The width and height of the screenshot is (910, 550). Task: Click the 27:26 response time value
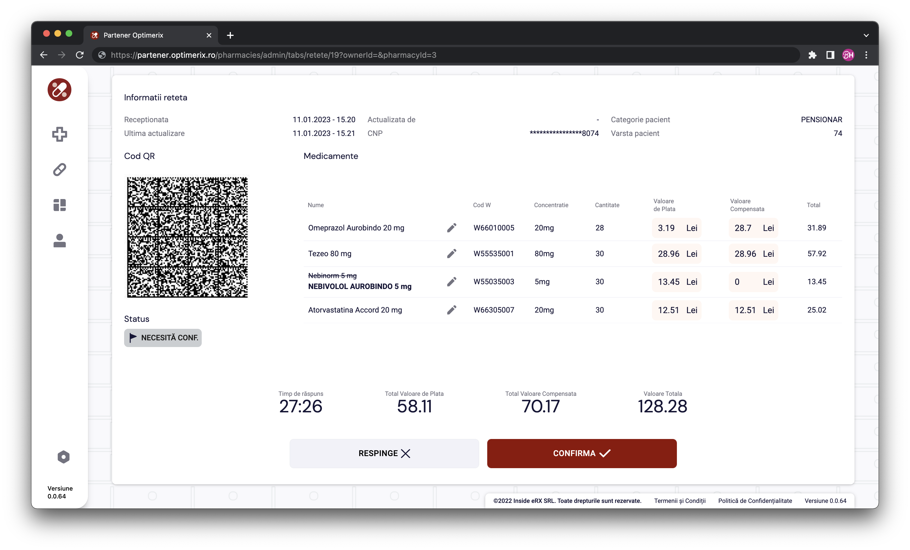(301, 406)
